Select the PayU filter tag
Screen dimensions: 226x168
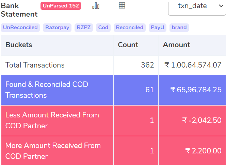pyautogui.click(x=158, y=27)
